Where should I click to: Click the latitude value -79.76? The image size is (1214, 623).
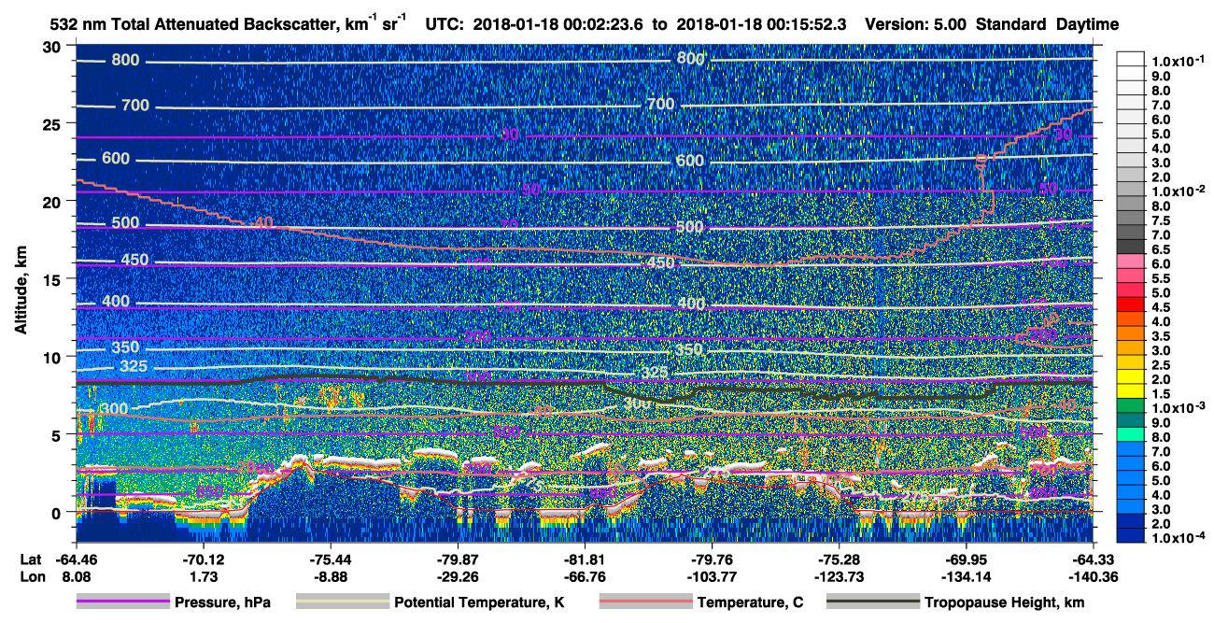pos(713,559)
